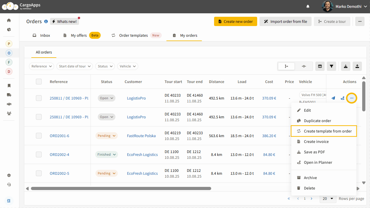Open the column layout icon

[x=320, y=66]
